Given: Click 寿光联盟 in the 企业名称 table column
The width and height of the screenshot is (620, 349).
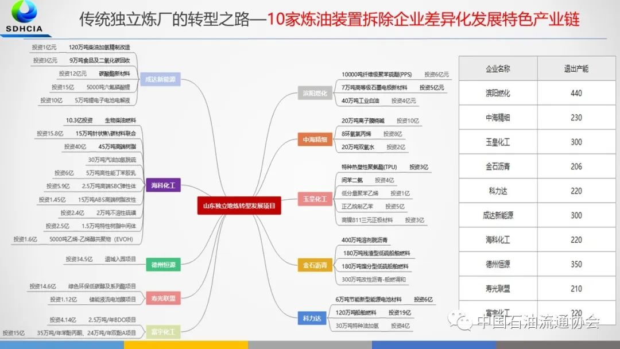Looking at the screenshot, I should point(498,289).
